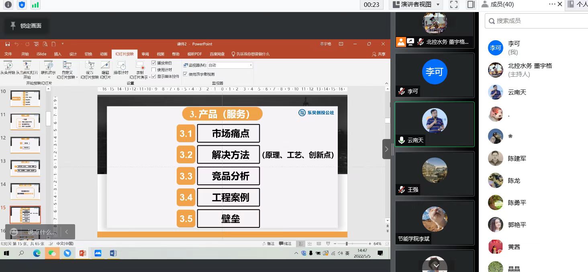
Task: Click the fullscreen icon in meeting toolbar
Action: pyautogui.click(x=454, y=4)
